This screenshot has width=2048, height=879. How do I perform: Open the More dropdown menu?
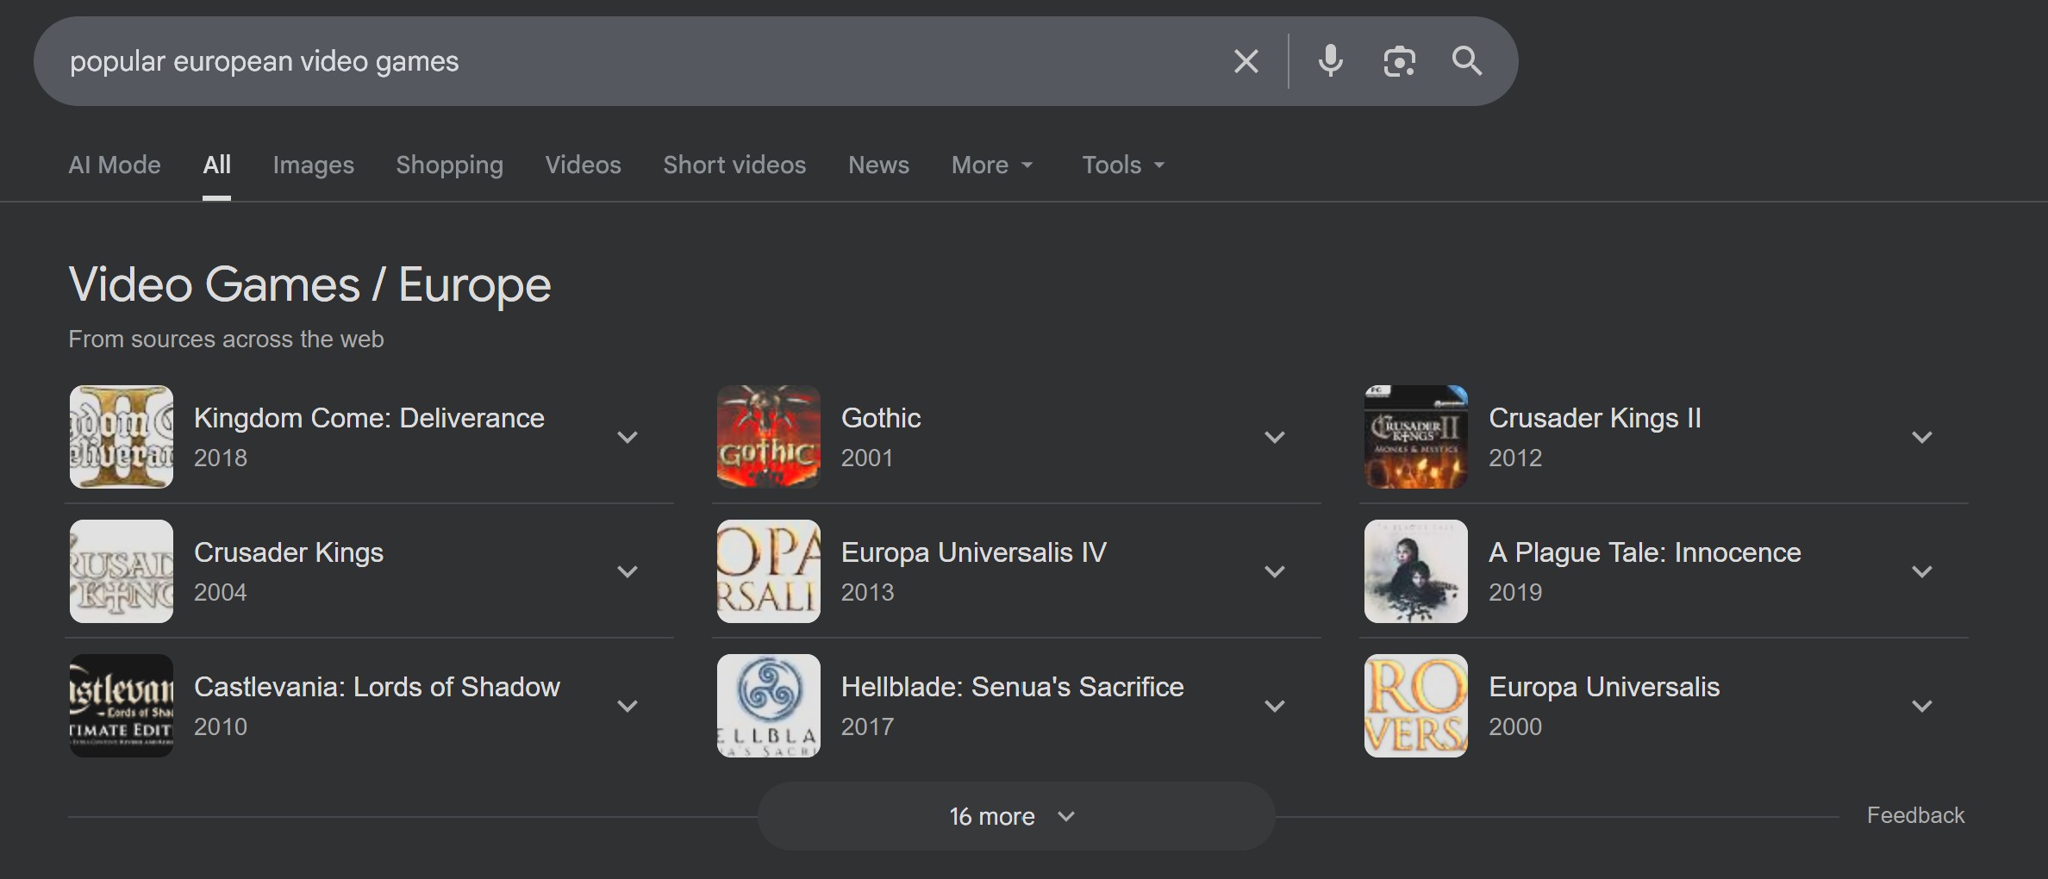992,165
